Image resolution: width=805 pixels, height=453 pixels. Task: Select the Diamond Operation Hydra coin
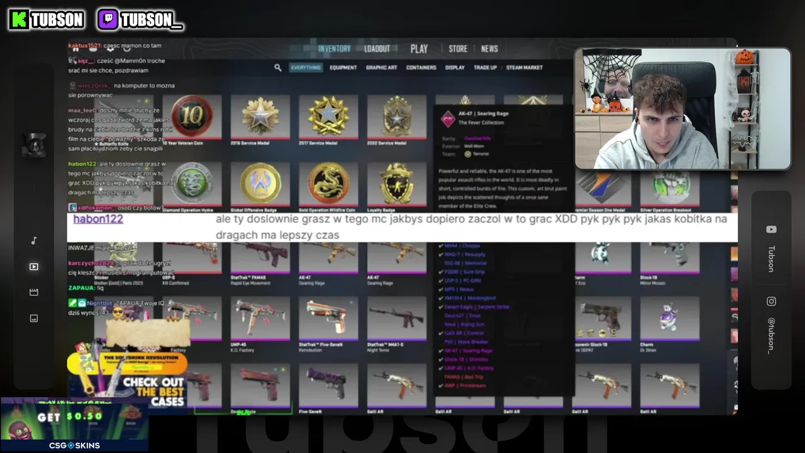point(192,187)
